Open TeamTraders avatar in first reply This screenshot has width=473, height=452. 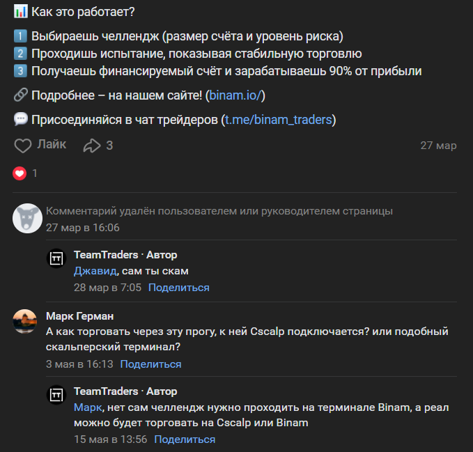point(56,258)
